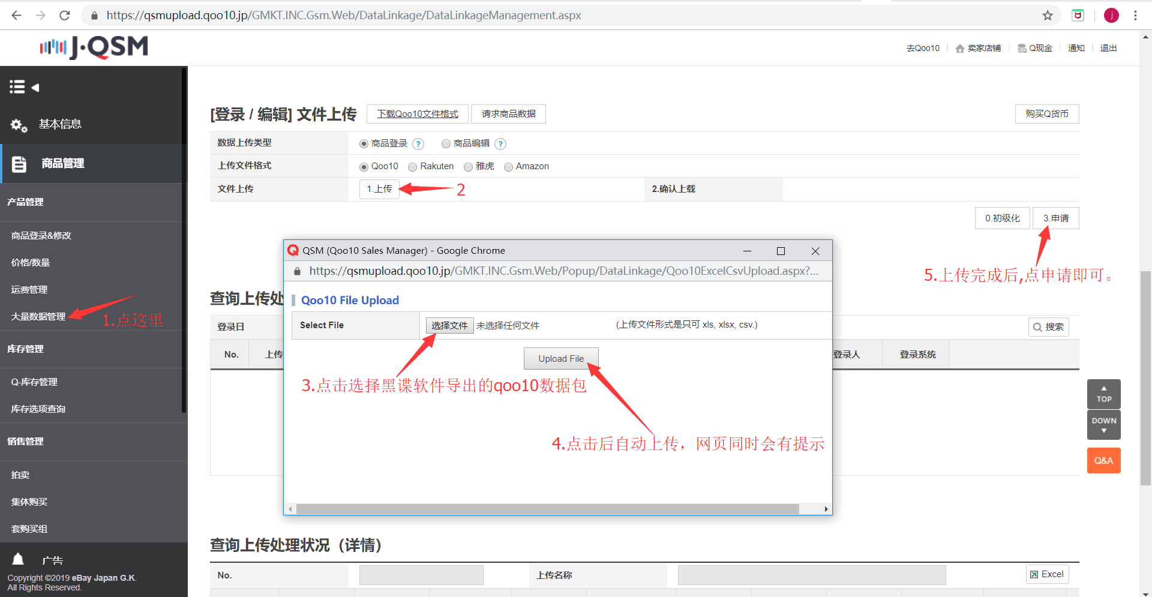1152x597 pixels.
Task: Click the 3.申请 button
Action: 1056,218
